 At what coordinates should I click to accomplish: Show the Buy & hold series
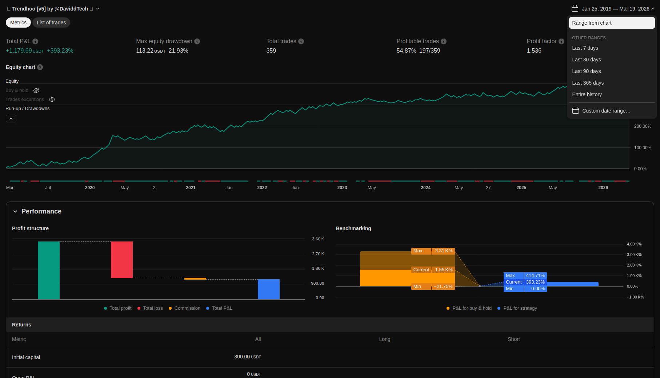36,90
